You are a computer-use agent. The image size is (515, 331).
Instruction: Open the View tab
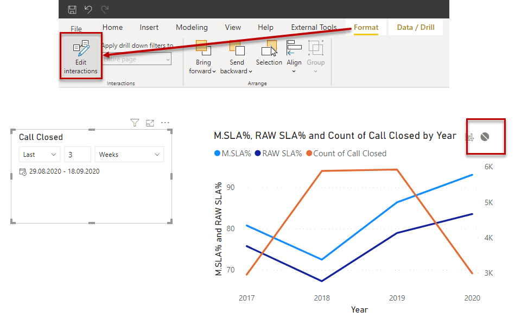click(233, 27)
